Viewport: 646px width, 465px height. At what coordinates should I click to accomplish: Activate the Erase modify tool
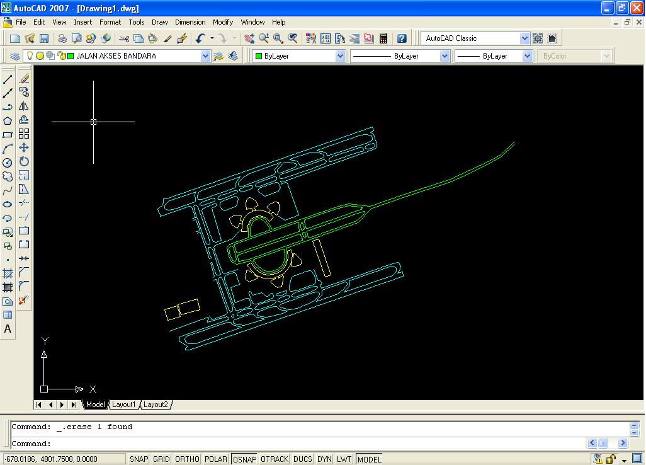tap(23, 78)
